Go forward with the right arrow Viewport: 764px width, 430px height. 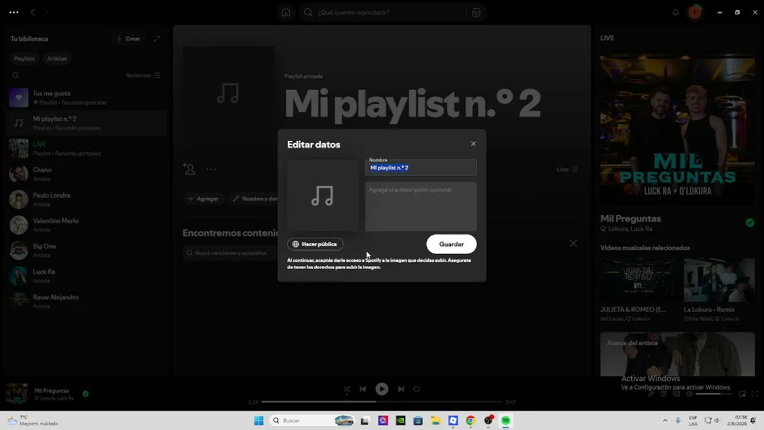pos(47,13)
